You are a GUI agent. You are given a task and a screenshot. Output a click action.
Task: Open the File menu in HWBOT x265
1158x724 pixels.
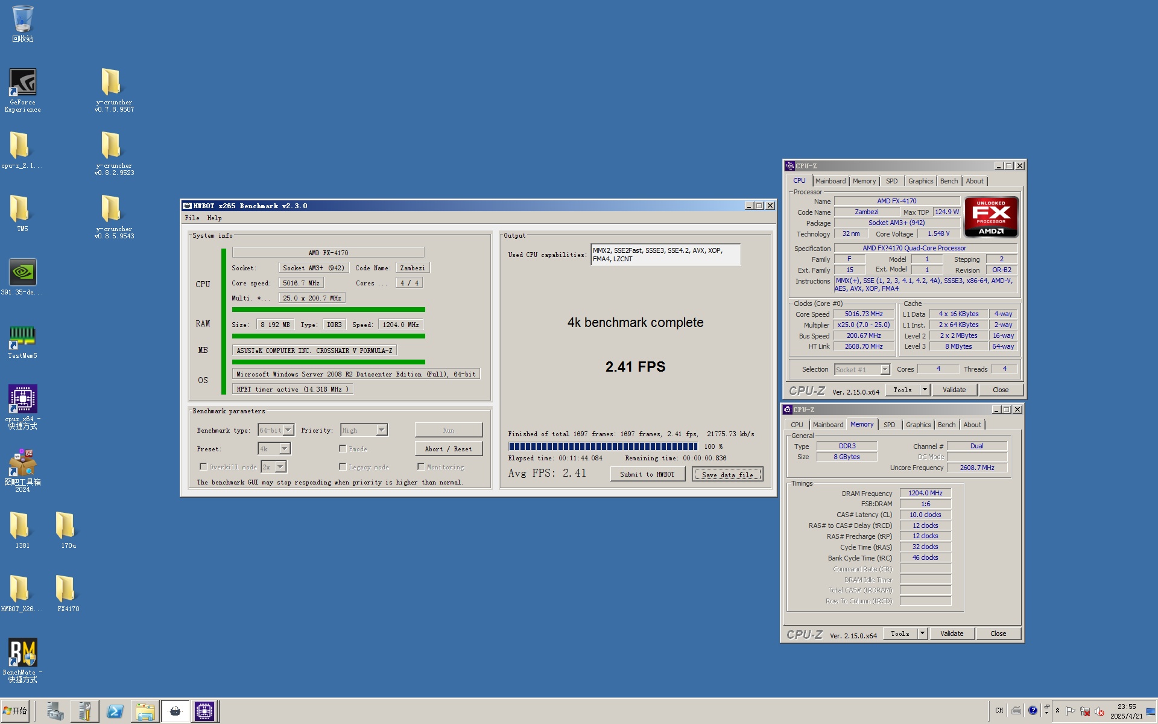192,218
